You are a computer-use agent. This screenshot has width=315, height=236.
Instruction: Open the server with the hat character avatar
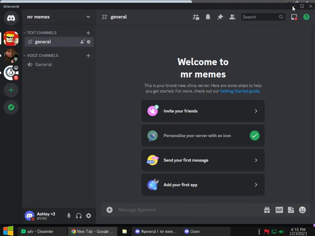pyautogui.click(x=11, y=56)
